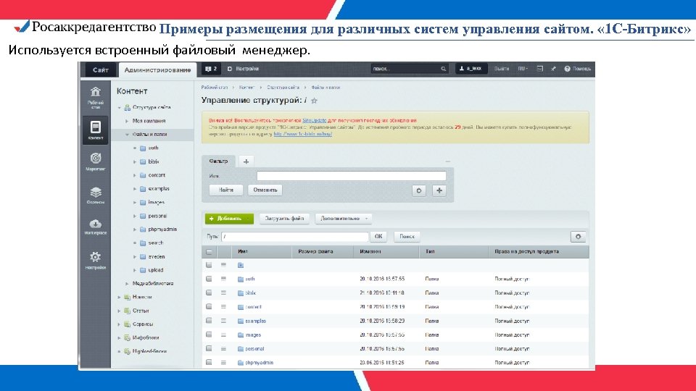Check the examples row checkbox
696x391 pixels.
(x=209, y=321)
